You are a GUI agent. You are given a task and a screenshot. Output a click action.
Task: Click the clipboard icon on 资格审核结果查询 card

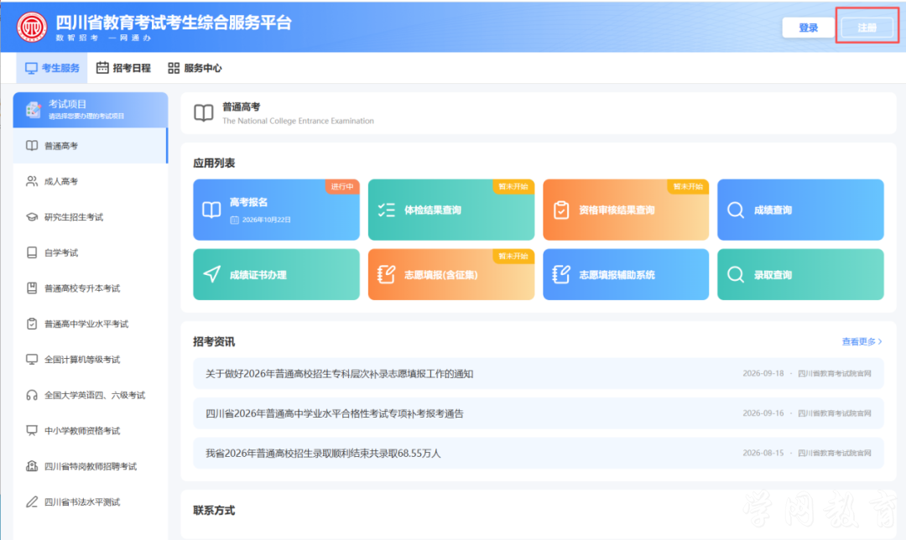[561, 210]
